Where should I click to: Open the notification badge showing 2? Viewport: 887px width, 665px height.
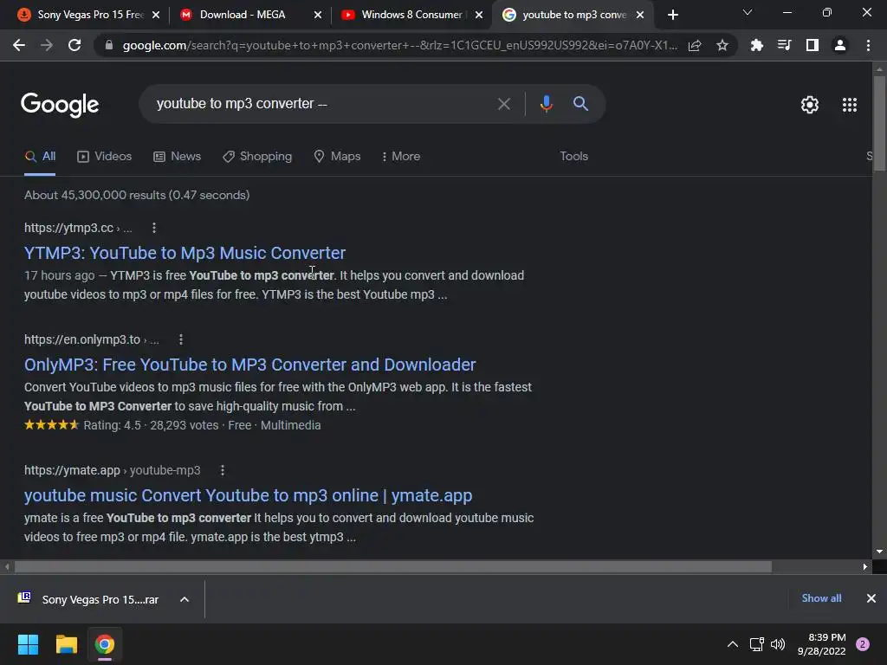point(863,644)
